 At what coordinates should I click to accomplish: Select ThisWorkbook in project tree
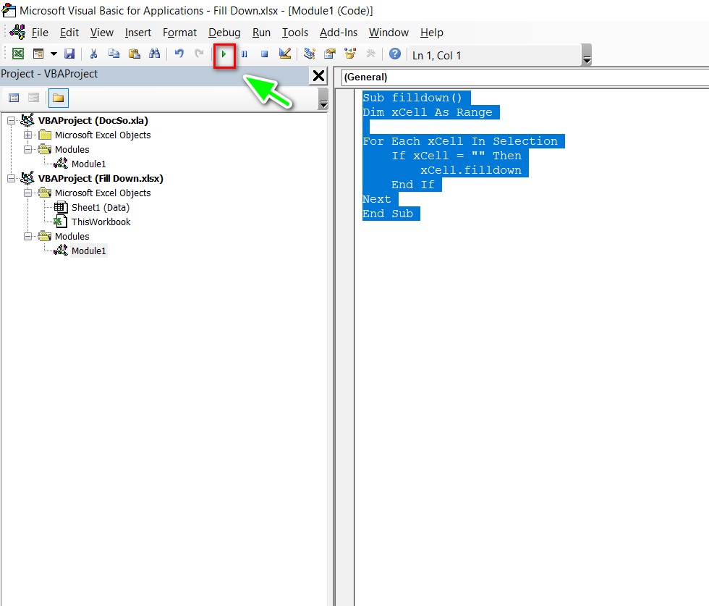click(101, 222)
